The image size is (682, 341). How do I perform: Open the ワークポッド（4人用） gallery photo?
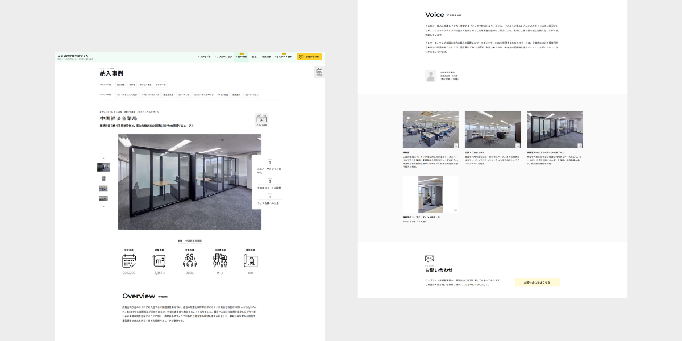pyautogui.click(x=431, y=194)
